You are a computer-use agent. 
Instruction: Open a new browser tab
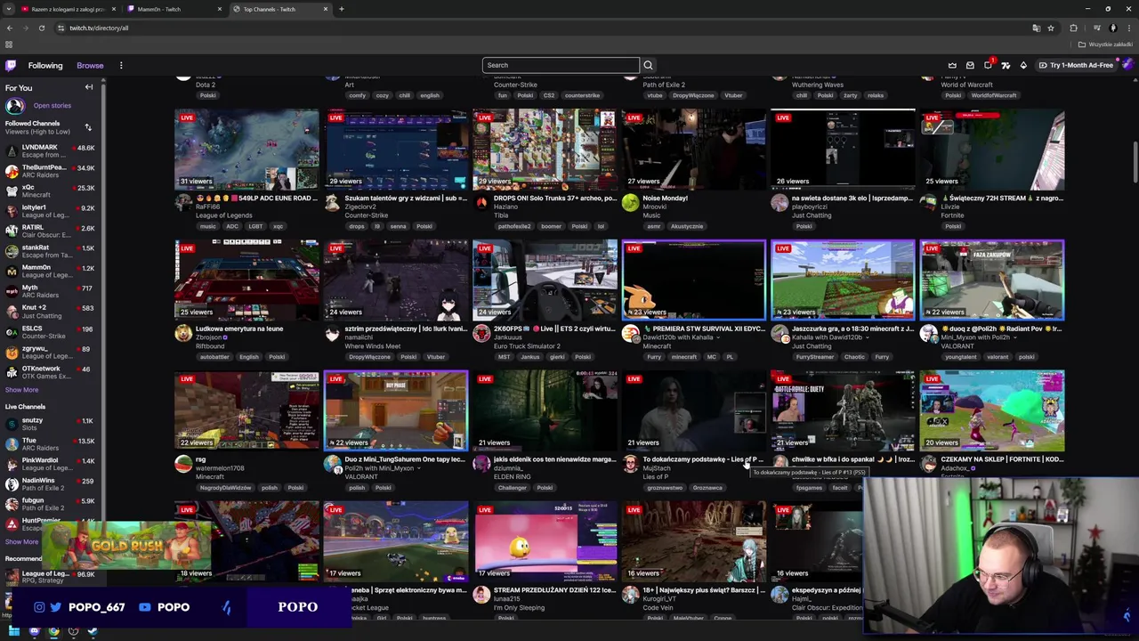click(341, 9)
